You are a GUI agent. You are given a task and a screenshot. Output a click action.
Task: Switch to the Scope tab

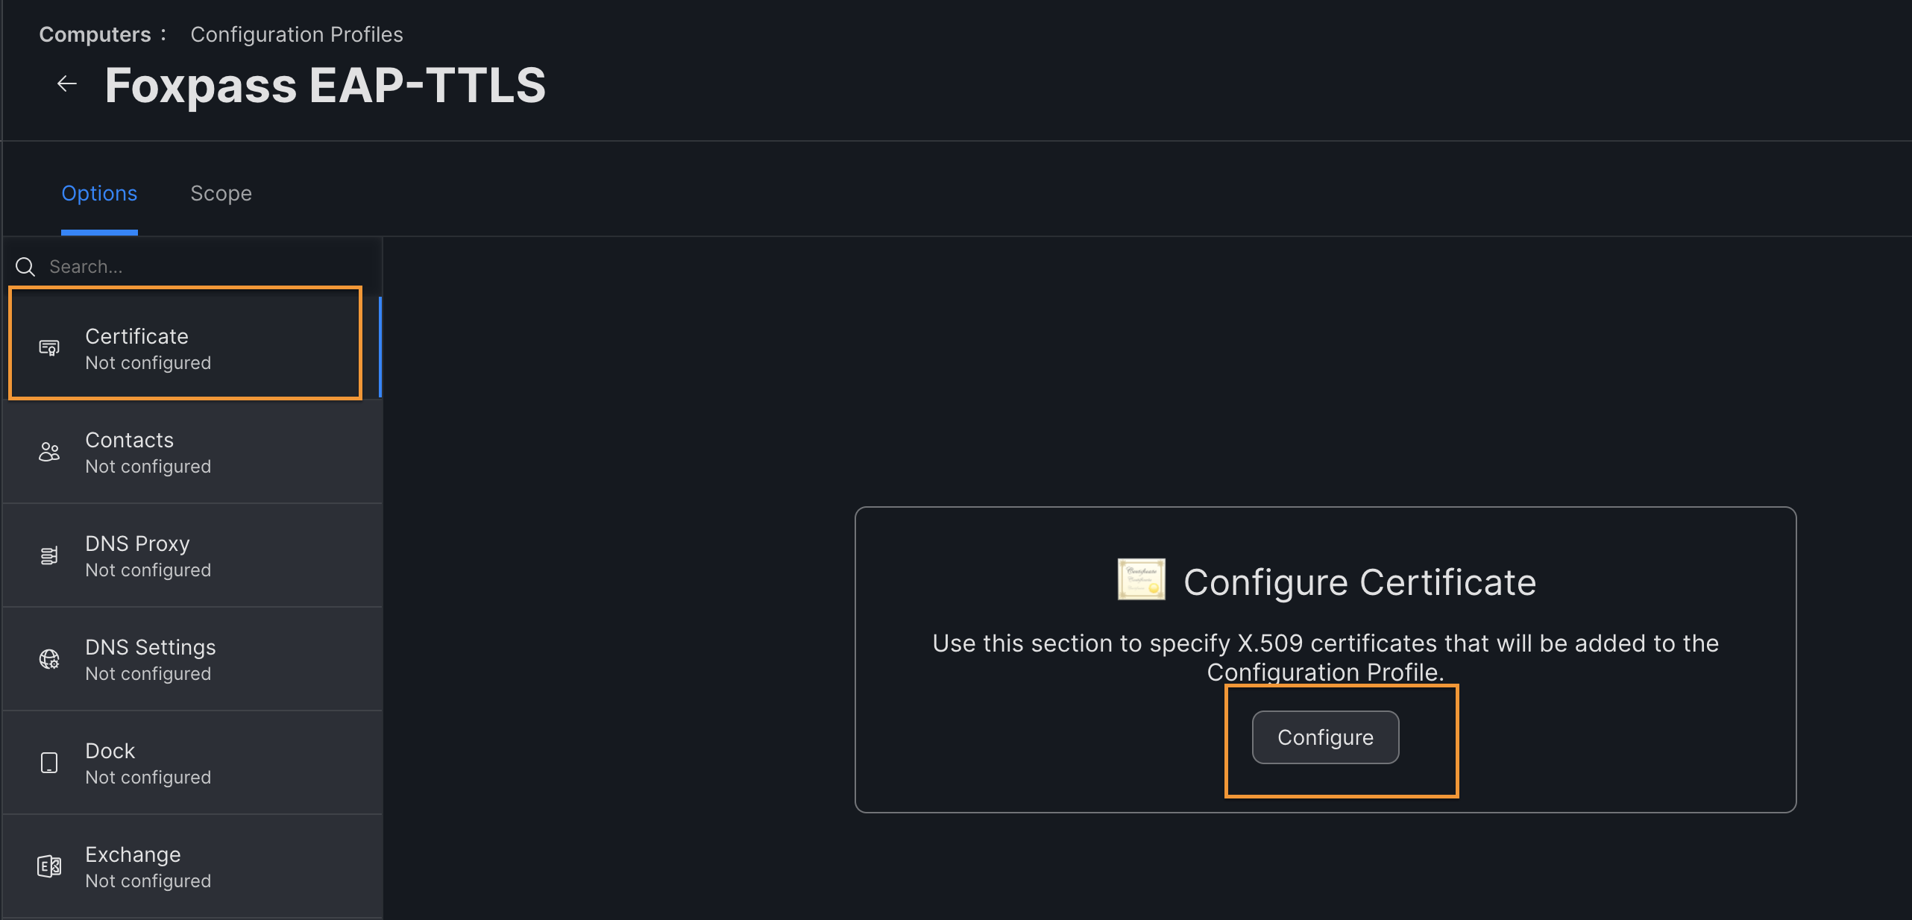point(221,192)
